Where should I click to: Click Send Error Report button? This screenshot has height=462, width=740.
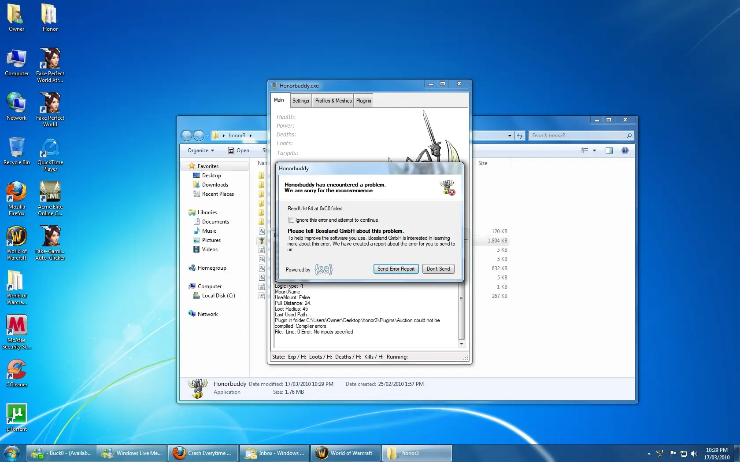396,269
